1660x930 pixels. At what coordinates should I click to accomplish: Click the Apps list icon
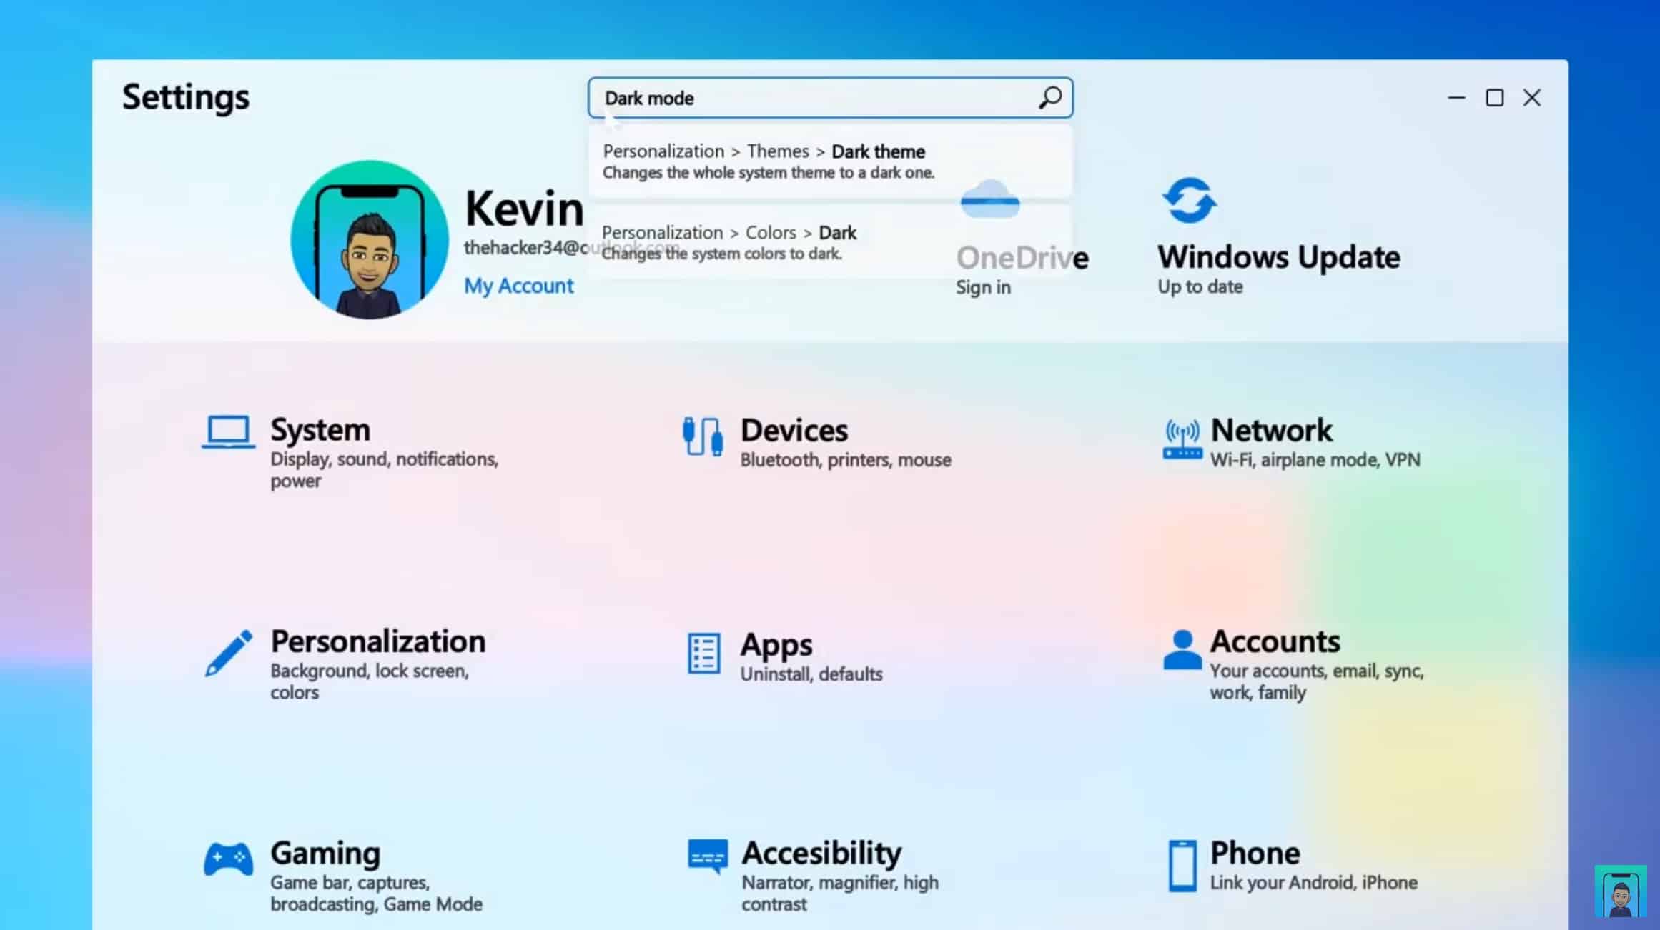[703, 653]
